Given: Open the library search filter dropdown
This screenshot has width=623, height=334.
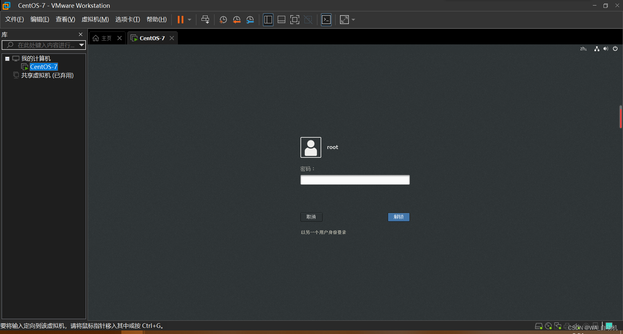Looking at the screenshot, I should 82,45.
